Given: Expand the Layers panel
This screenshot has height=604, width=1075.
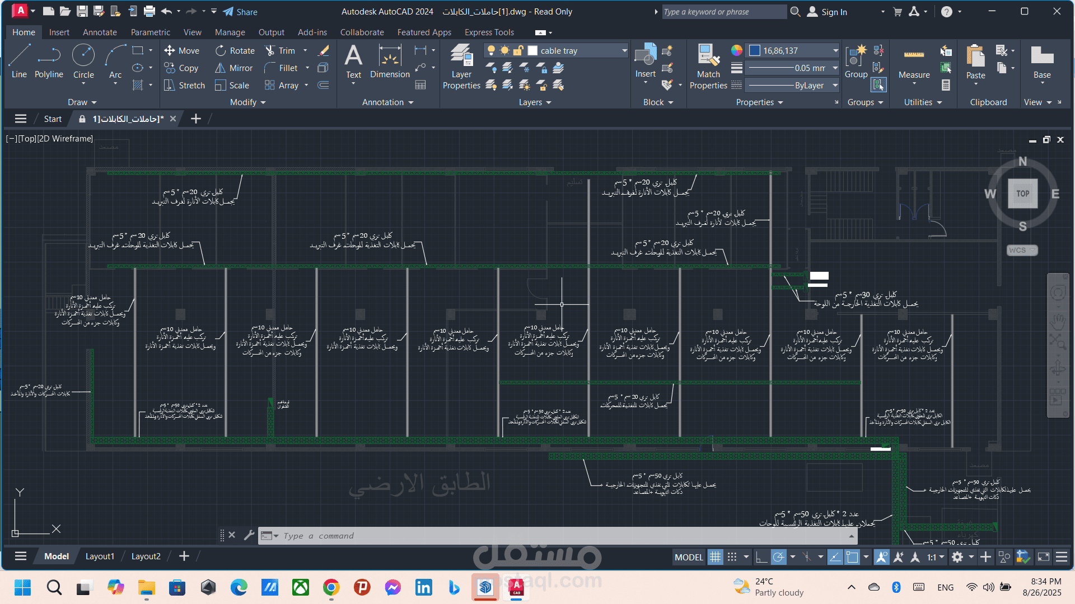Looking at the screenshot, I should coord(535,102).
